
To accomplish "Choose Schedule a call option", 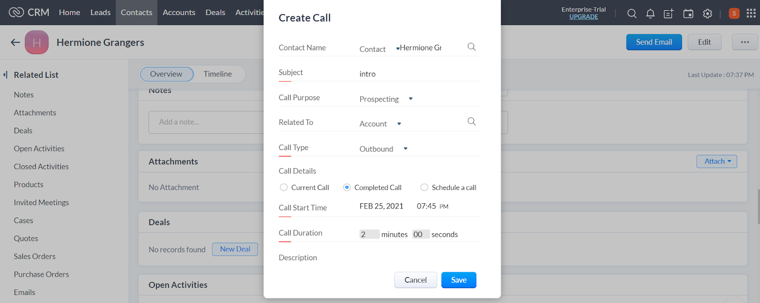I will (424, 187).
